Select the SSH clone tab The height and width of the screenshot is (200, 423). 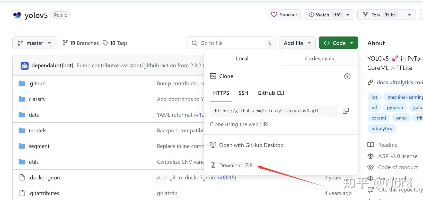(243, 93)
